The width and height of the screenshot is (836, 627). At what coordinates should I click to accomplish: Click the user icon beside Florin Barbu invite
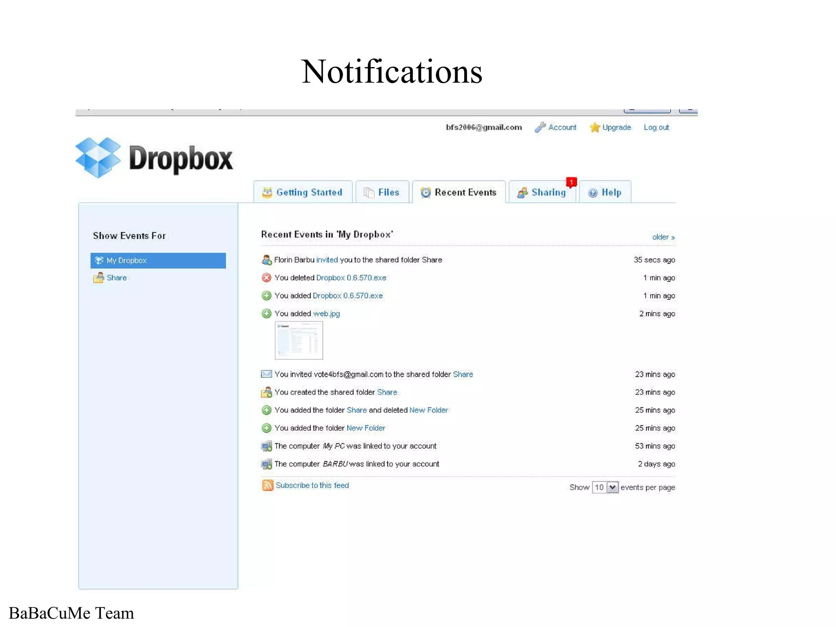[267, 260]
